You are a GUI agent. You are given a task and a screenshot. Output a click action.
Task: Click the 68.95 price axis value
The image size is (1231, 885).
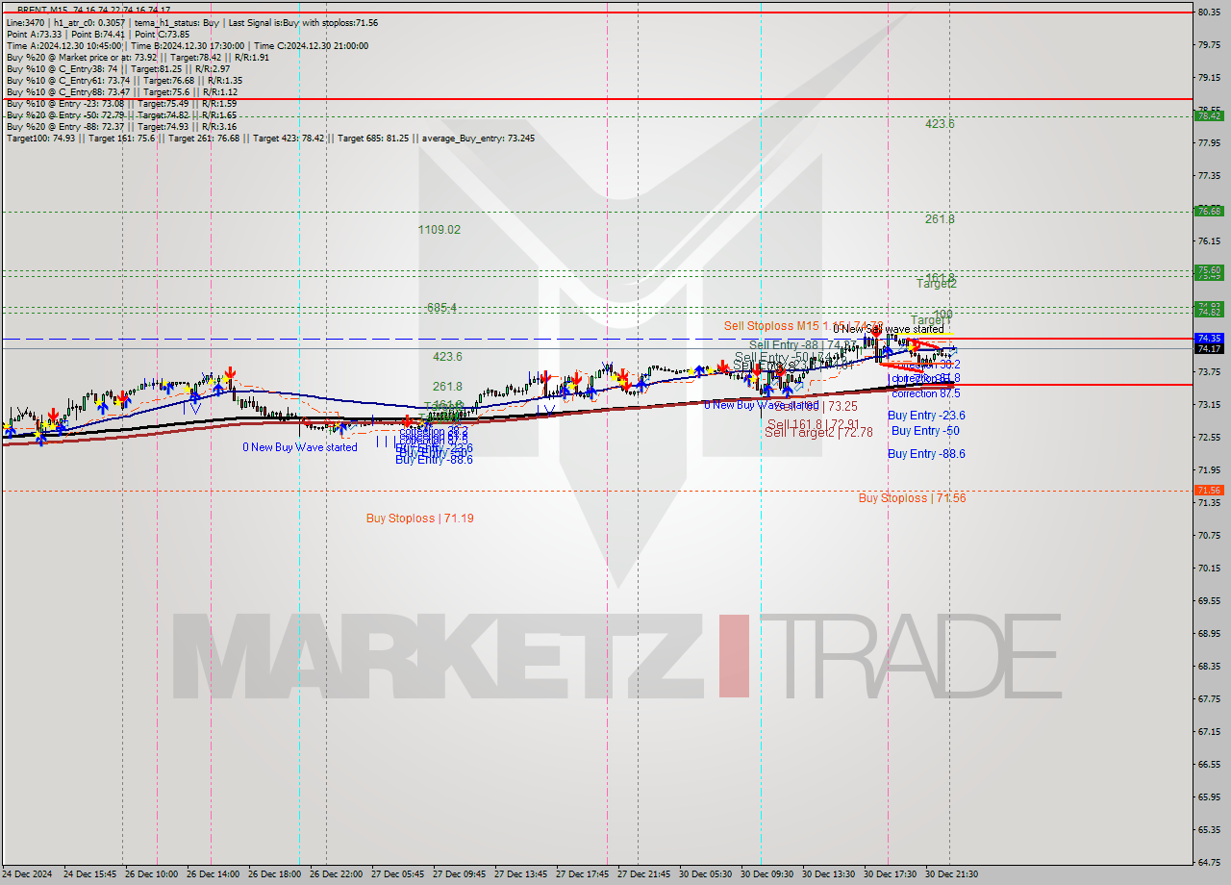pyautogui.click(x=1209, y=634)
